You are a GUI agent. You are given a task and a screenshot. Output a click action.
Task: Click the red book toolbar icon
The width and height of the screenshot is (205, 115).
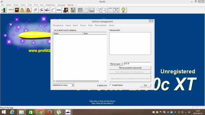(17, 10)
